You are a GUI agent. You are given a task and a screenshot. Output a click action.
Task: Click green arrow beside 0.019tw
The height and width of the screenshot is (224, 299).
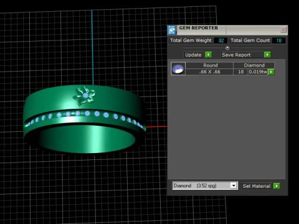[x=271, y=72]
